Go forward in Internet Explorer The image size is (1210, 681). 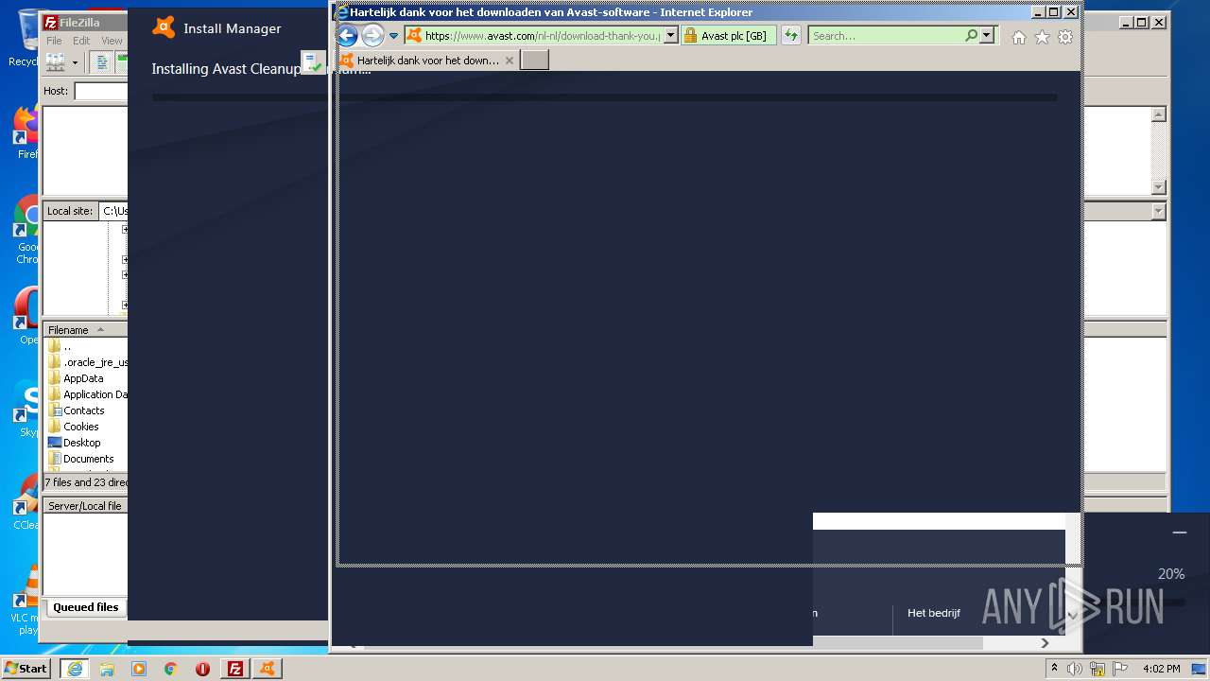[x=372, y=36]
